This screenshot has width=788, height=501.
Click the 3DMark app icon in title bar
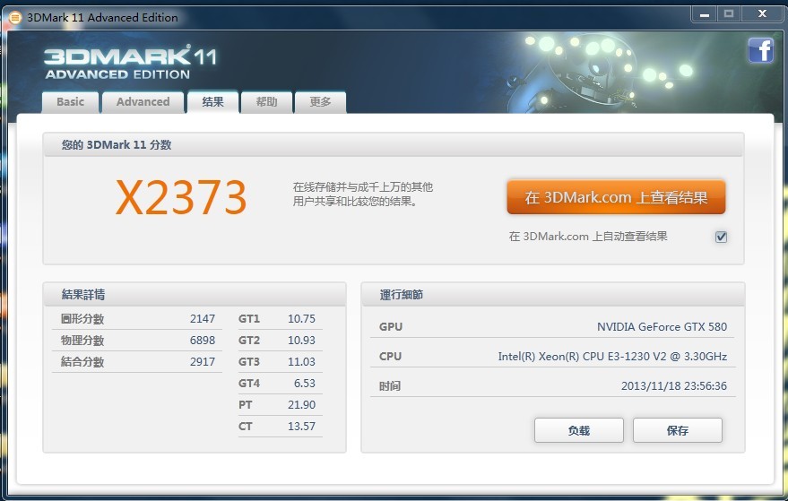click(15, 18)
